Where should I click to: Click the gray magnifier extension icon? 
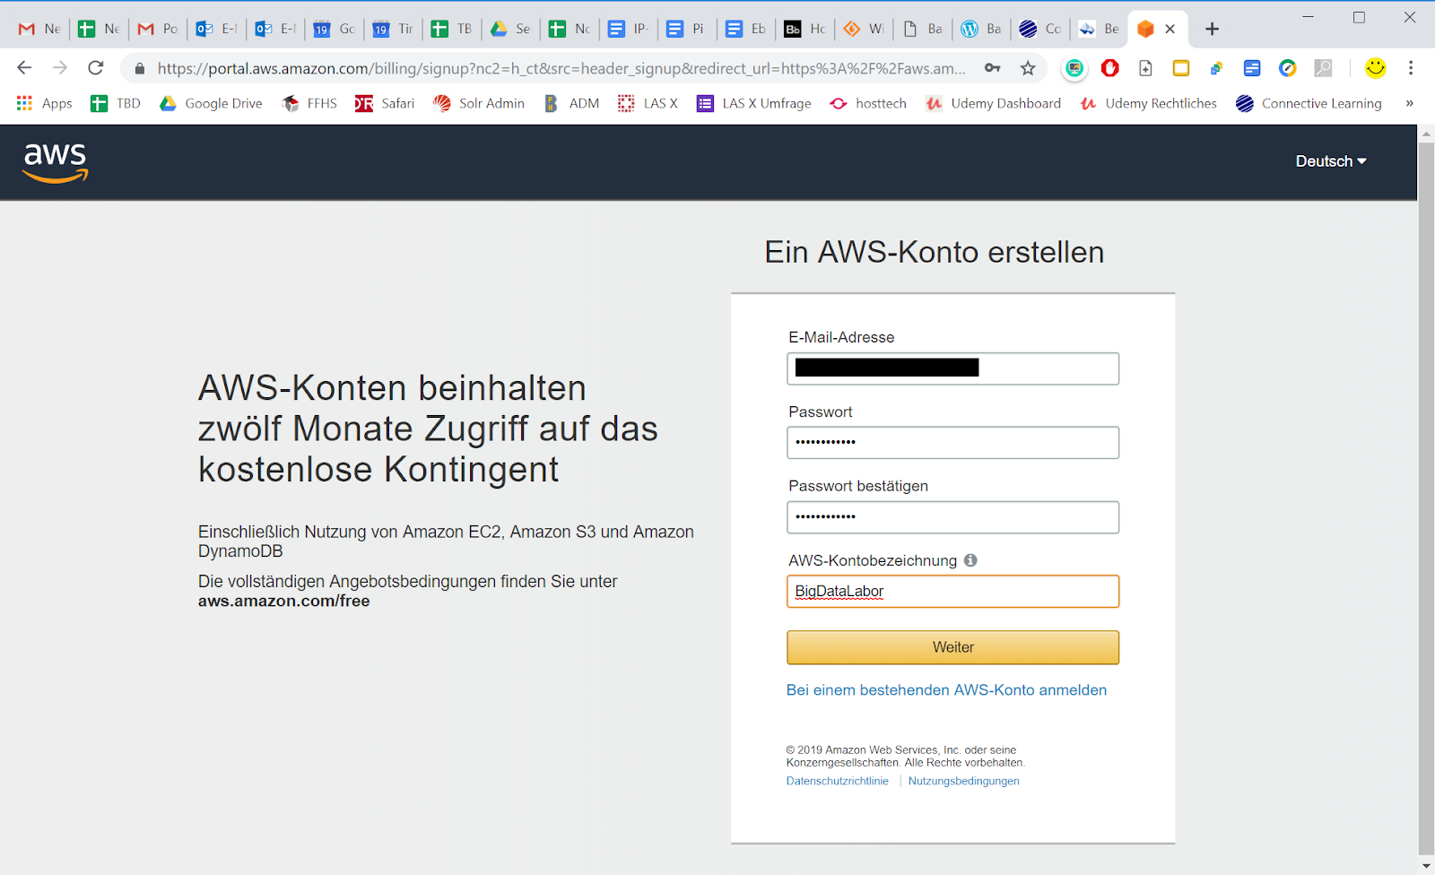point(1323,68)
